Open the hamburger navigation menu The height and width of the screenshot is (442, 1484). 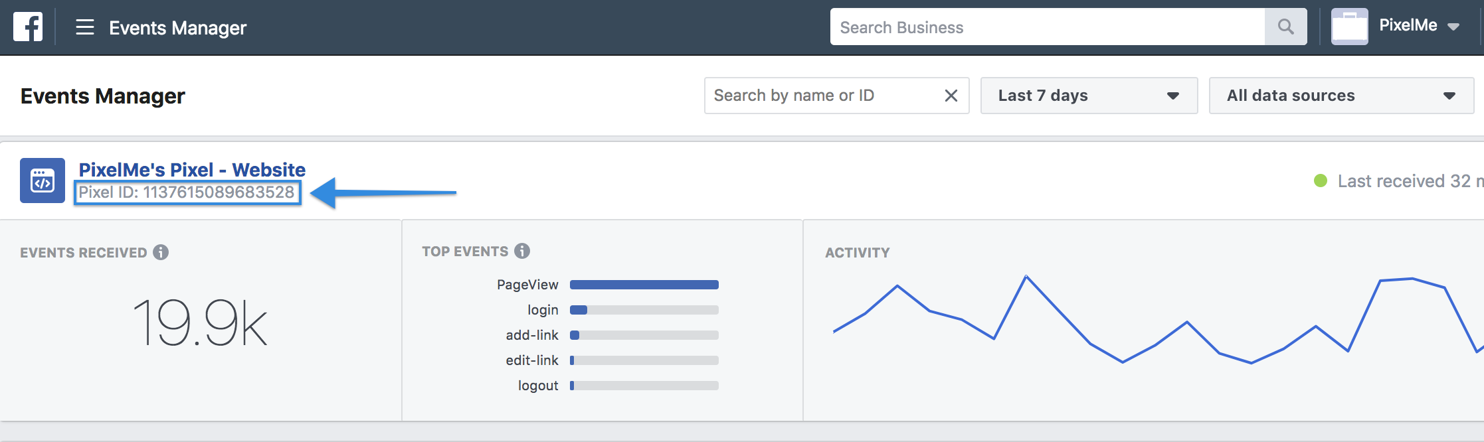85,27
